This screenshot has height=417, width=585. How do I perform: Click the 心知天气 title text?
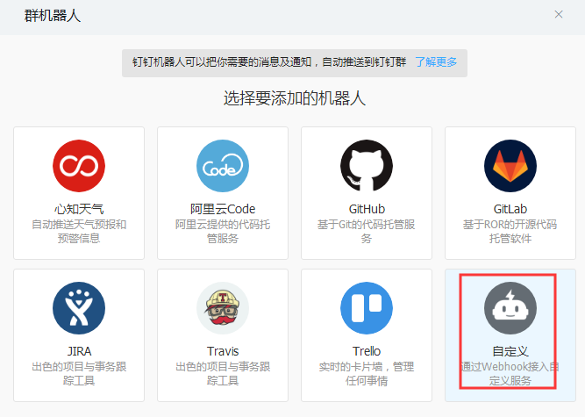point(79,209)
